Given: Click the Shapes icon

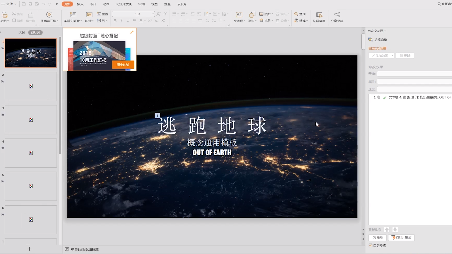Looking at the screenshot, I should 252,15.
